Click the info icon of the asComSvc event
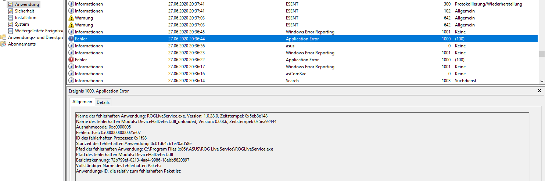This screenshot has width=545, height=181. (71, 74)
